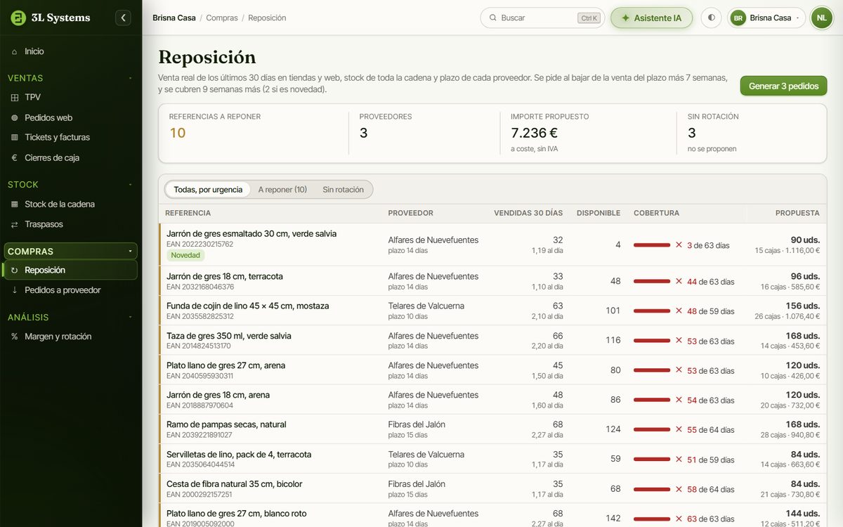Image resolution: width=843 pixels, height=527 pixels.
Task: Open TPV using its grid icon
Action: pyautogui.click(x=15, y=97)
